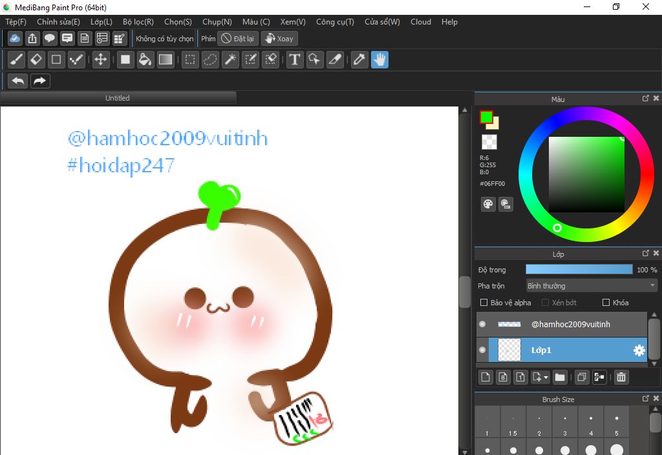Open the Bộ lọc(R) menu
The width and height of the screenshot is (662, 455).
click(138, 22)
